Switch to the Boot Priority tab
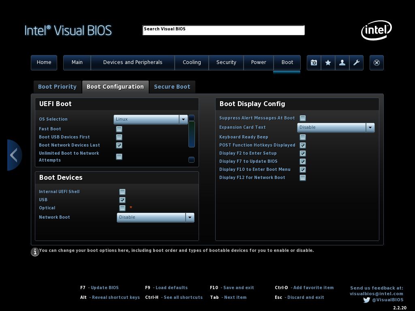This screenshot has height=311, width=415. 58,87
